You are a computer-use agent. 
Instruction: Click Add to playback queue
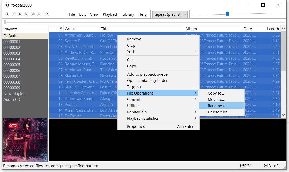pos(158,74)
